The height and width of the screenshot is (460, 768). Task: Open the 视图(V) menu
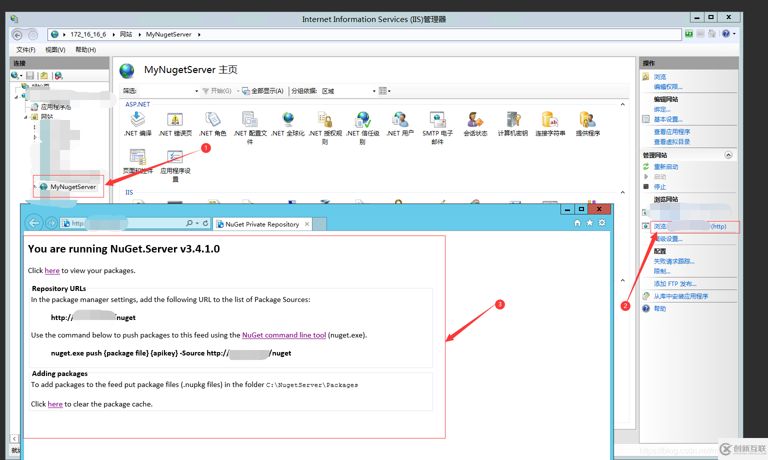coord(55,49)
